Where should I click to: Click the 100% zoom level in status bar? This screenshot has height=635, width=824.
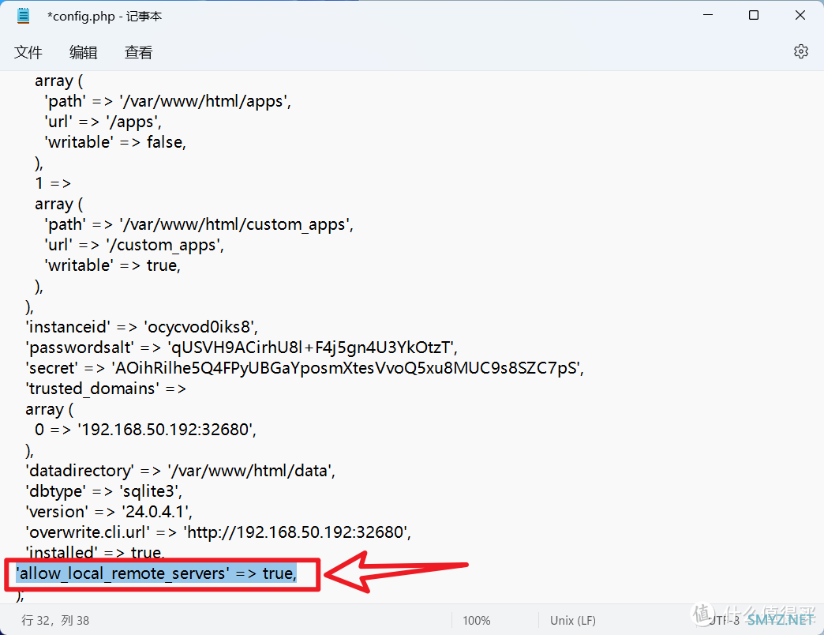click(x=476, y=620)
